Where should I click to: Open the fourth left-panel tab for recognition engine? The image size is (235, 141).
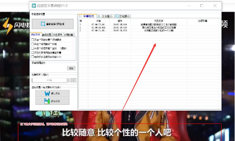pyautogui.click(x=69, y=35)
